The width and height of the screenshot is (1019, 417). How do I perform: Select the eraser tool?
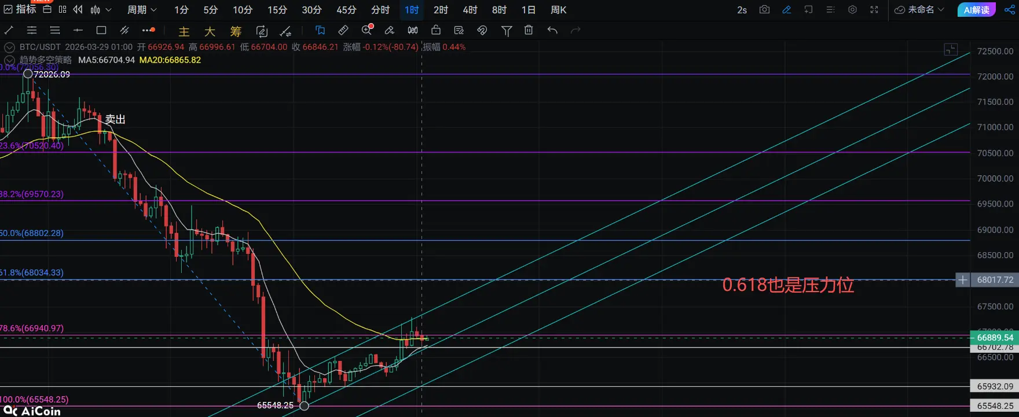click(390, 30)
